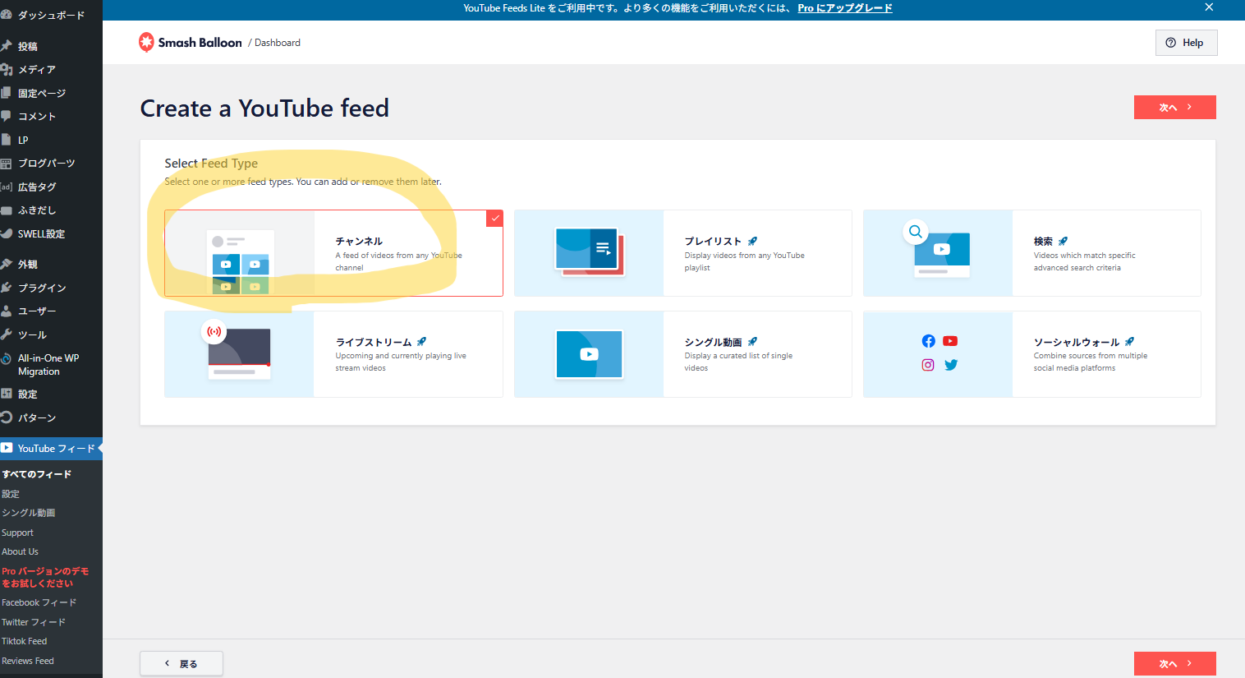Click the Help button
This screenshot has width=1245, height=678.
coord(1185,43)
